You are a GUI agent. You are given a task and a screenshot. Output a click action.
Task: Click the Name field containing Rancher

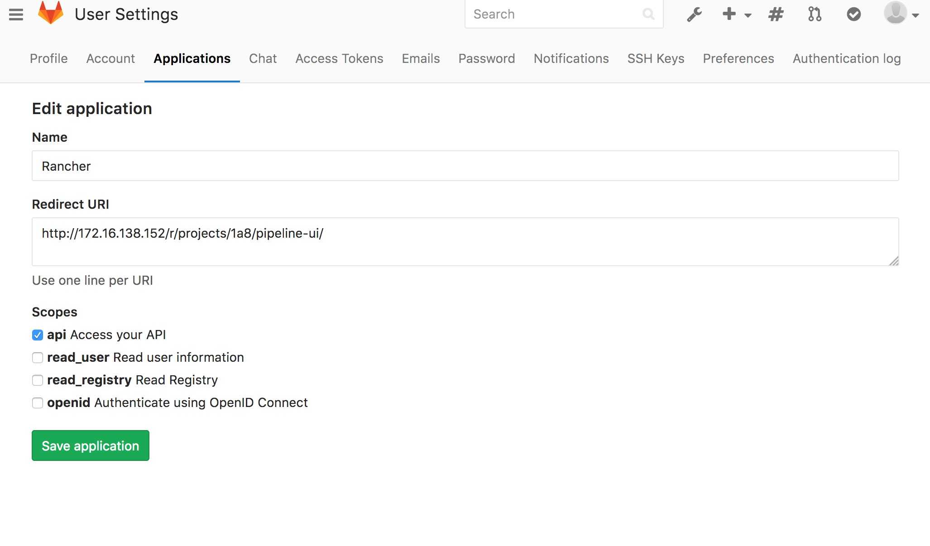(x=465, y=166)
